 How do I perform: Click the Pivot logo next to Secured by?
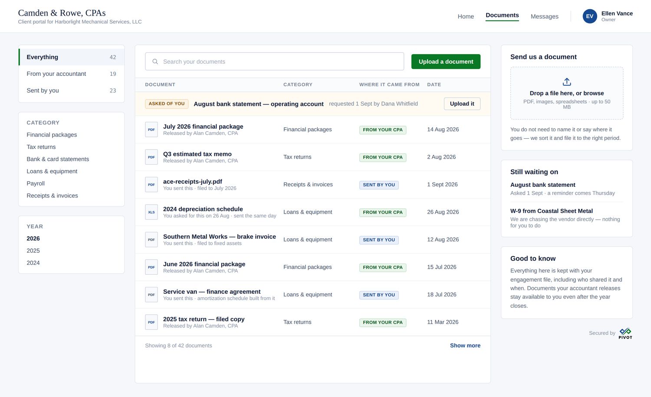625,333
